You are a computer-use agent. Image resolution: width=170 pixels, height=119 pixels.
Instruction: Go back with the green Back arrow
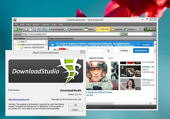[18, 29]
